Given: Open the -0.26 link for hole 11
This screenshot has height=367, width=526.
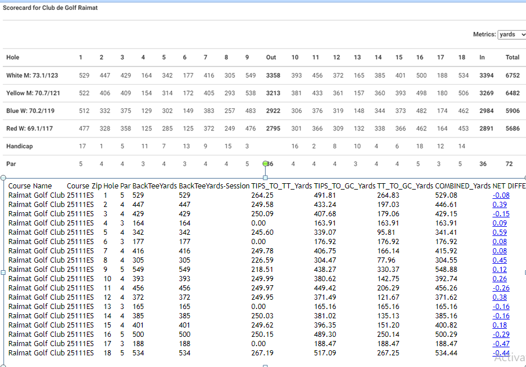Looking at the screenshot, I should pos(501,288).
